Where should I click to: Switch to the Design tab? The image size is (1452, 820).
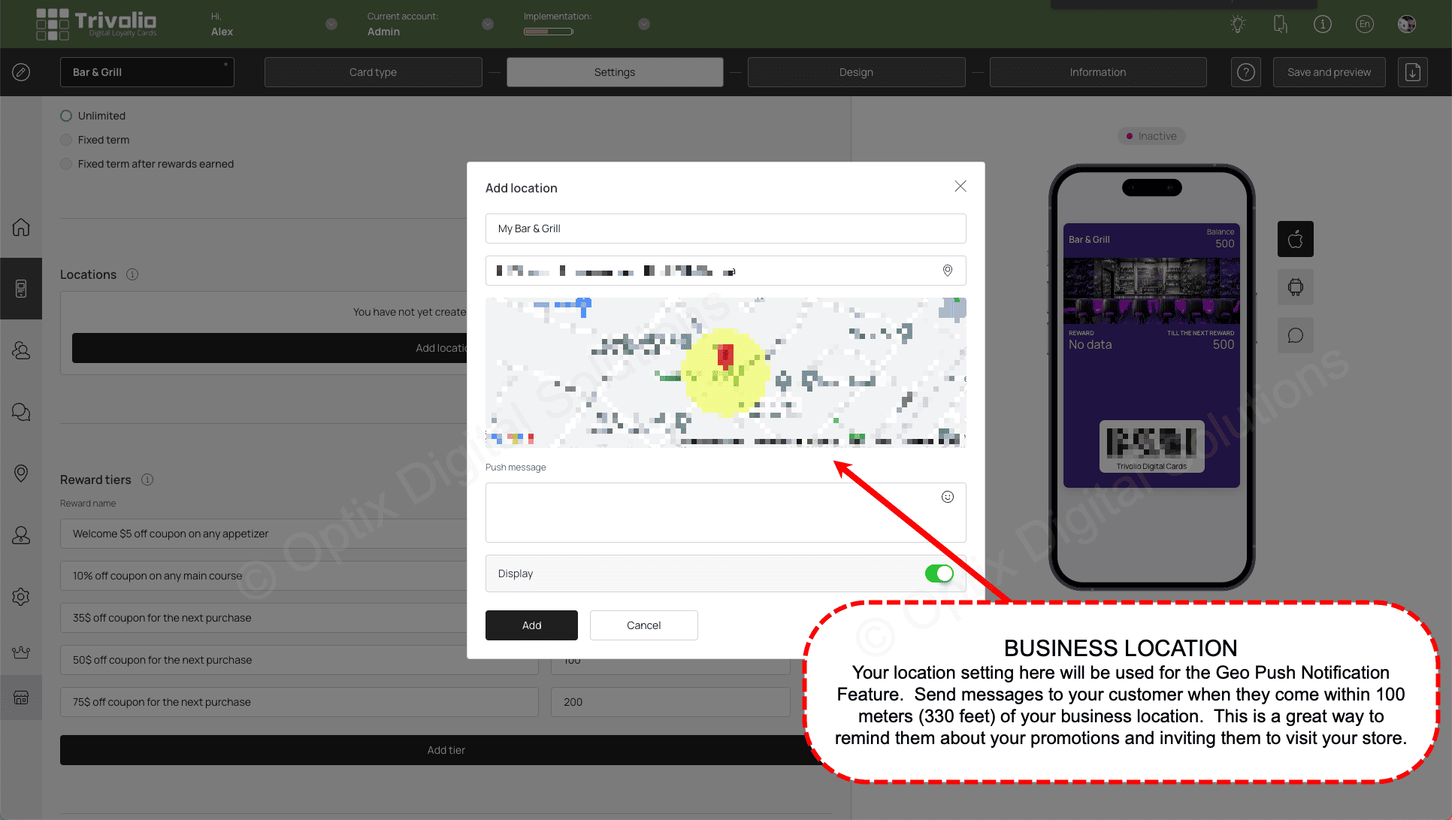coord(855,72)
